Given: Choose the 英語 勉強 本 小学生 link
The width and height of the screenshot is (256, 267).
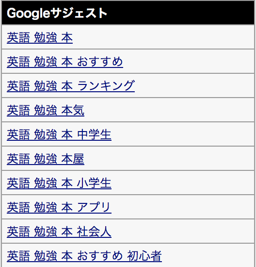Looking at the screenshot, I should pos(59,183).
